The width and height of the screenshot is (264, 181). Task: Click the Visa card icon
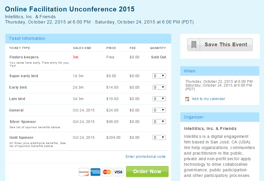point(118,172)
